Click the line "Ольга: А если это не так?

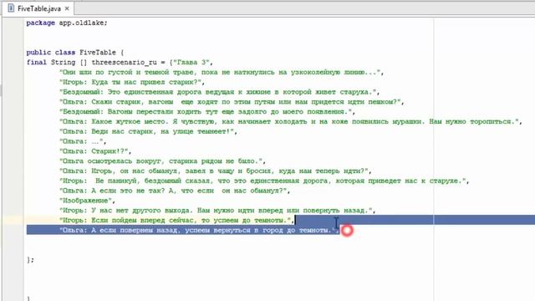[x=175, y=191]
